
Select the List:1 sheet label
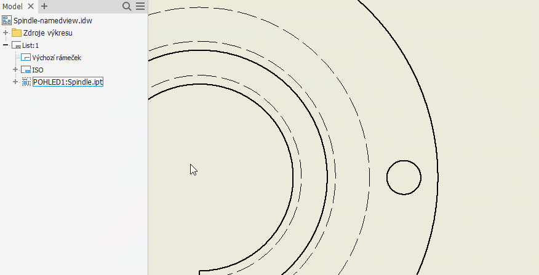[x=31, y=45]
